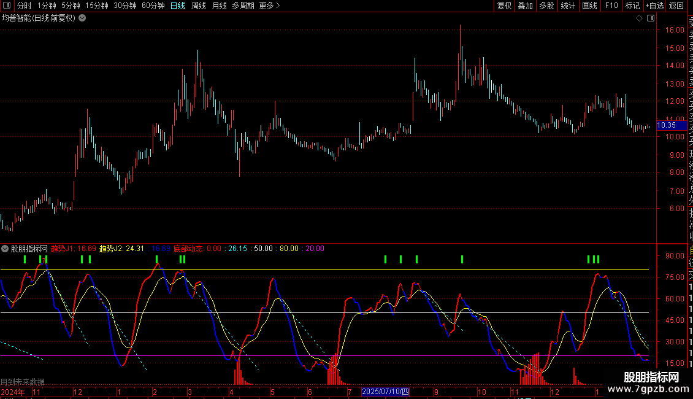Add stock to watchlist with +自选
Image resolution: width=693 pixels, height=399 pixels.
(x=654, y=6)
